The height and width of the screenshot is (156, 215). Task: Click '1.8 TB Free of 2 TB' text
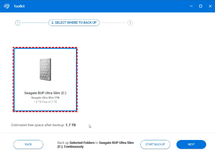pyautogui.click(x=45, y=102)
